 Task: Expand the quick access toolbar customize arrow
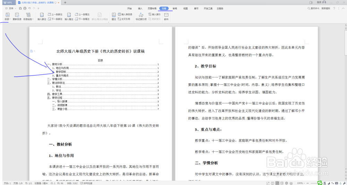(x=38, y=8)
